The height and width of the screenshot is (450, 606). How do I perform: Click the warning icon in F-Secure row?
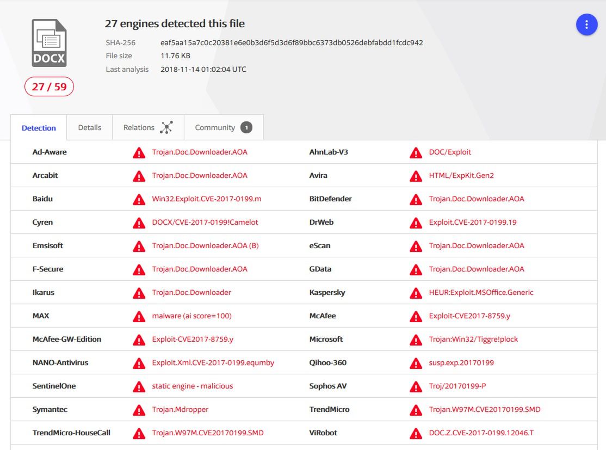[x=139, y=269]
